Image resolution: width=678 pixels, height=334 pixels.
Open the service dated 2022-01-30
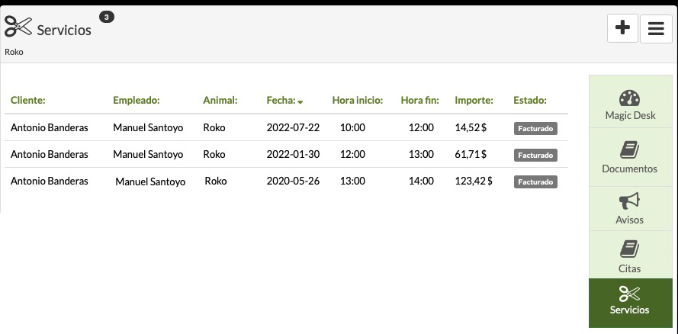point(293,154)
